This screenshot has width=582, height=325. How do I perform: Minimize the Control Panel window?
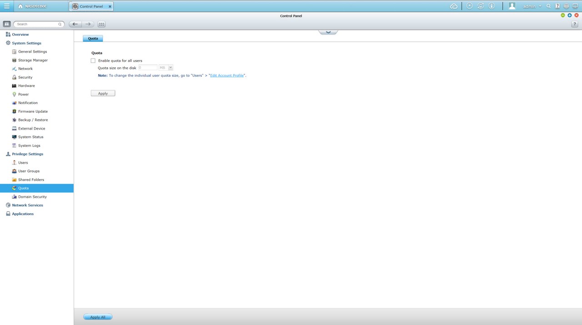pyautogui.click(x=563, y=15)
